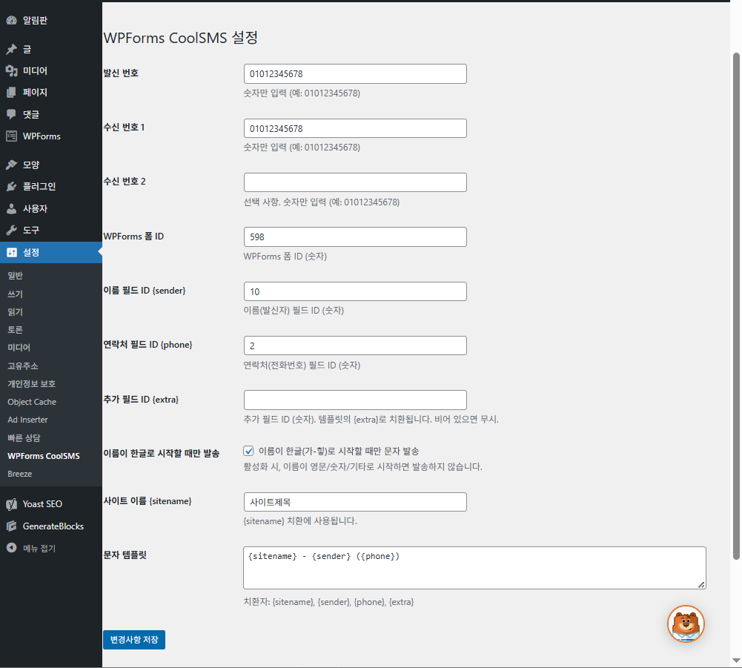
Task: Click the media icon next to 미디어 in main menu
Action: 11,71
